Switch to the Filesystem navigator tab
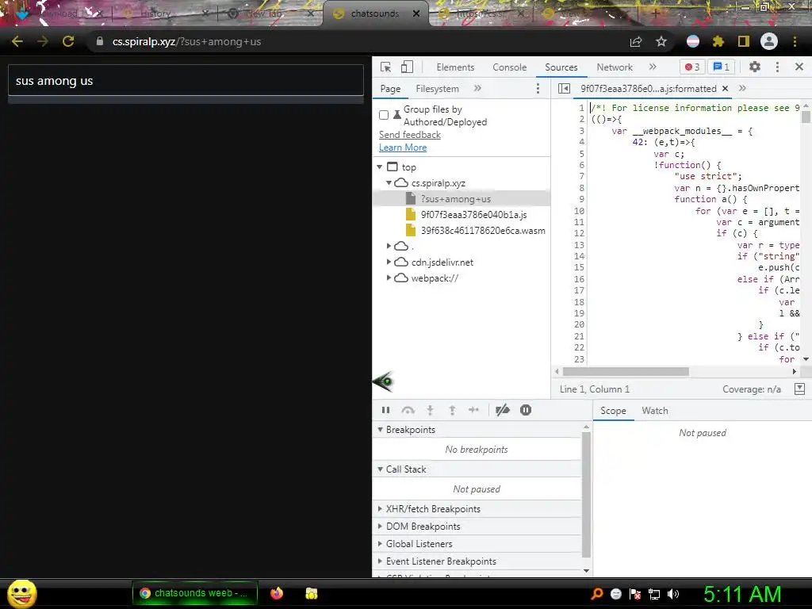 437,89
